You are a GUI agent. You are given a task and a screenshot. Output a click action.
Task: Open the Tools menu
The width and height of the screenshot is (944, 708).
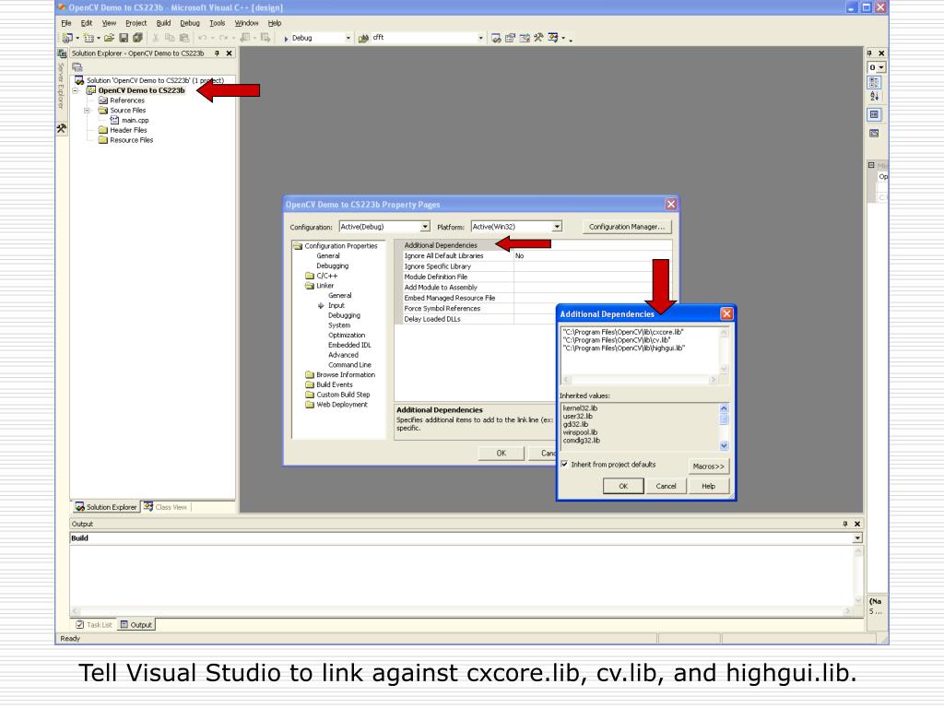218,23
